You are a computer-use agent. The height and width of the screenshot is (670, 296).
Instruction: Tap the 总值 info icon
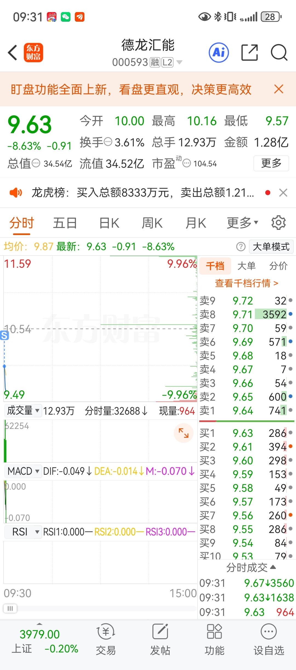point(36,163)
